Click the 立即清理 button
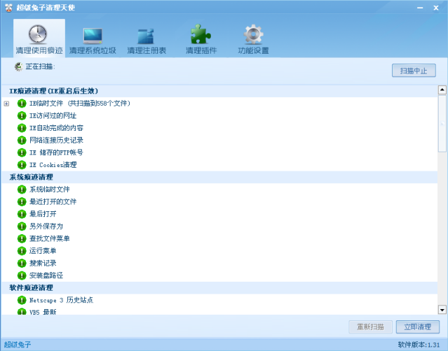This screenshot has width=448, height=351. tap(417, 327)
